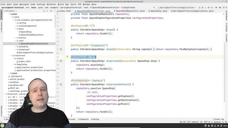Screen dimensions: 228x128
Task: Click the network icon in system tray
Action: coord(215,126)
